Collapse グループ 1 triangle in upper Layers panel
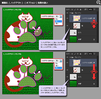The image size is (101, 99). [x=70, y=13]
